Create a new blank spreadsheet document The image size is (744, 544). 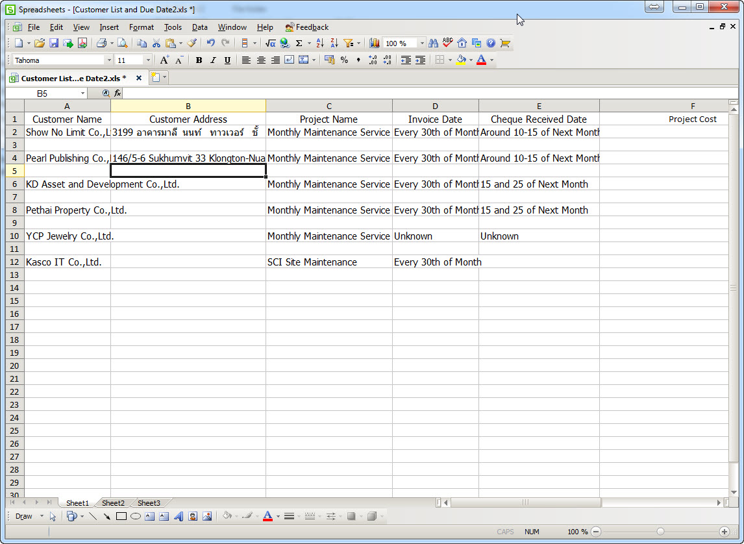click(x=19, y=43)
